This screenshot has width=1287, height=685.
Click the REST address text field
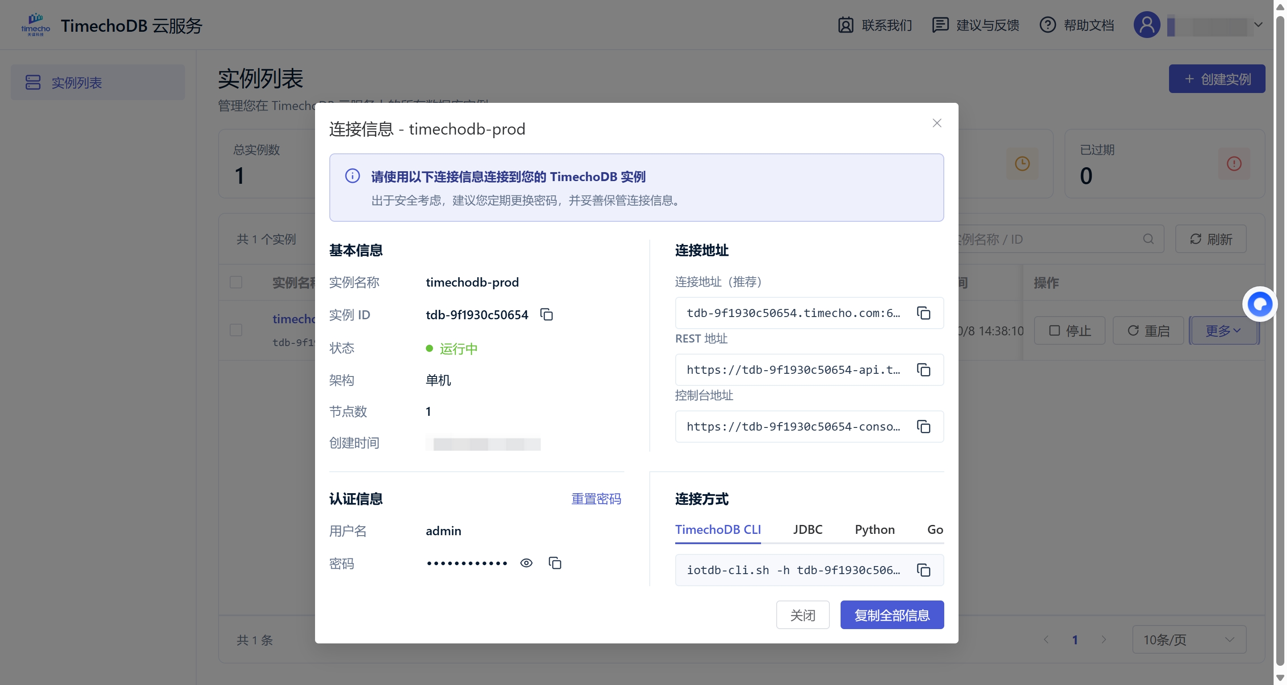click(x=809, y=370)
